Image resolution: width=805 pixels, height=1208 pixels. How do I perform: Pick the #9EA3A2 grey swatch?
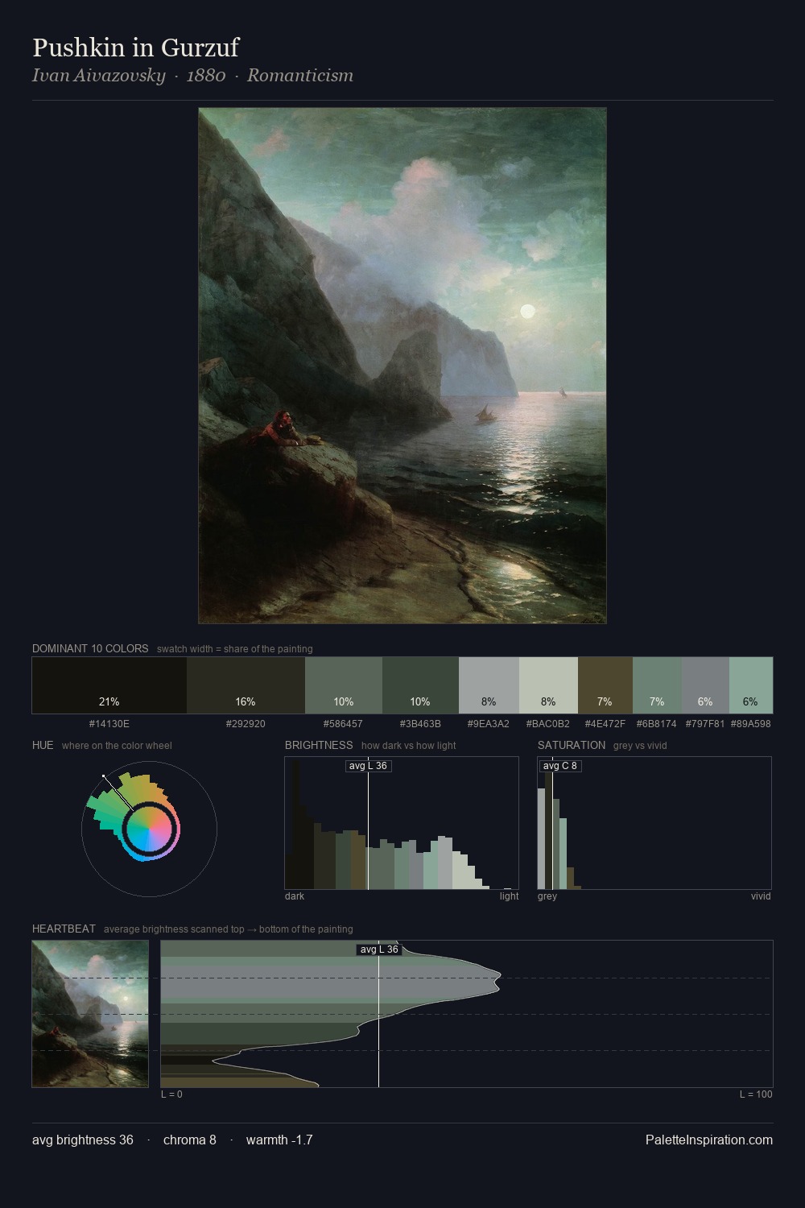pyautogui.click(x=489, y=685)
